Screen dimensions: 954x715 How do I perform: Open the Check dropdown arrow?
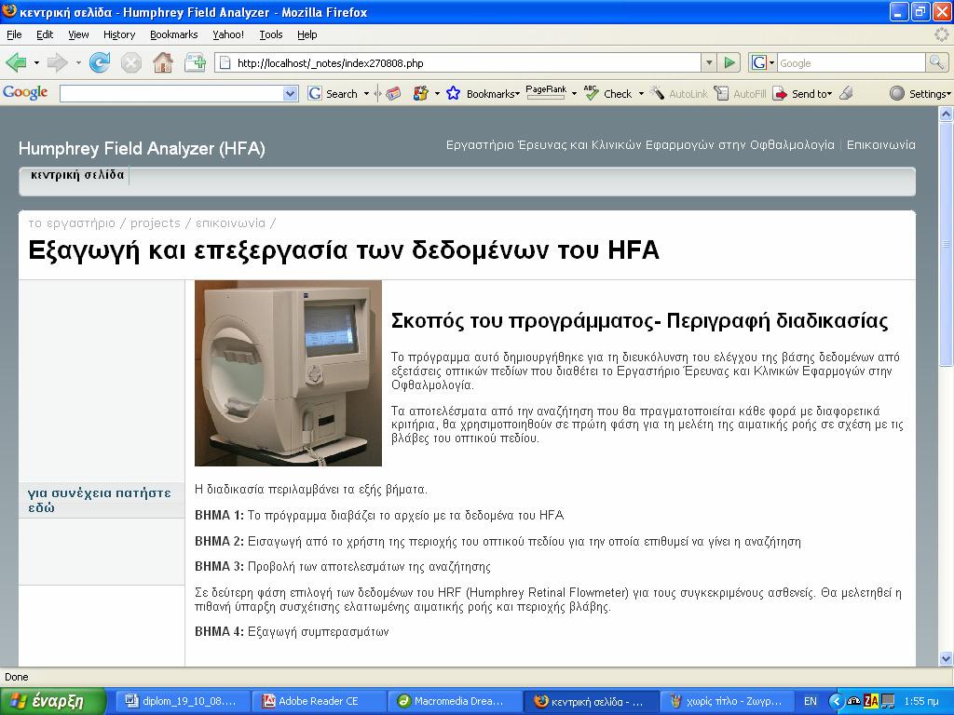point(641,94)
